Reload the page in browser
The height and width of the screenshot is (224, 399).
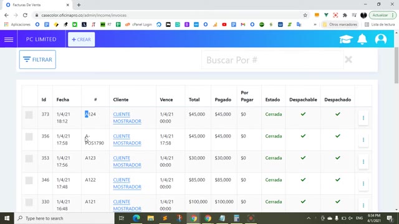pyautogui.click(x=25, y=15)
